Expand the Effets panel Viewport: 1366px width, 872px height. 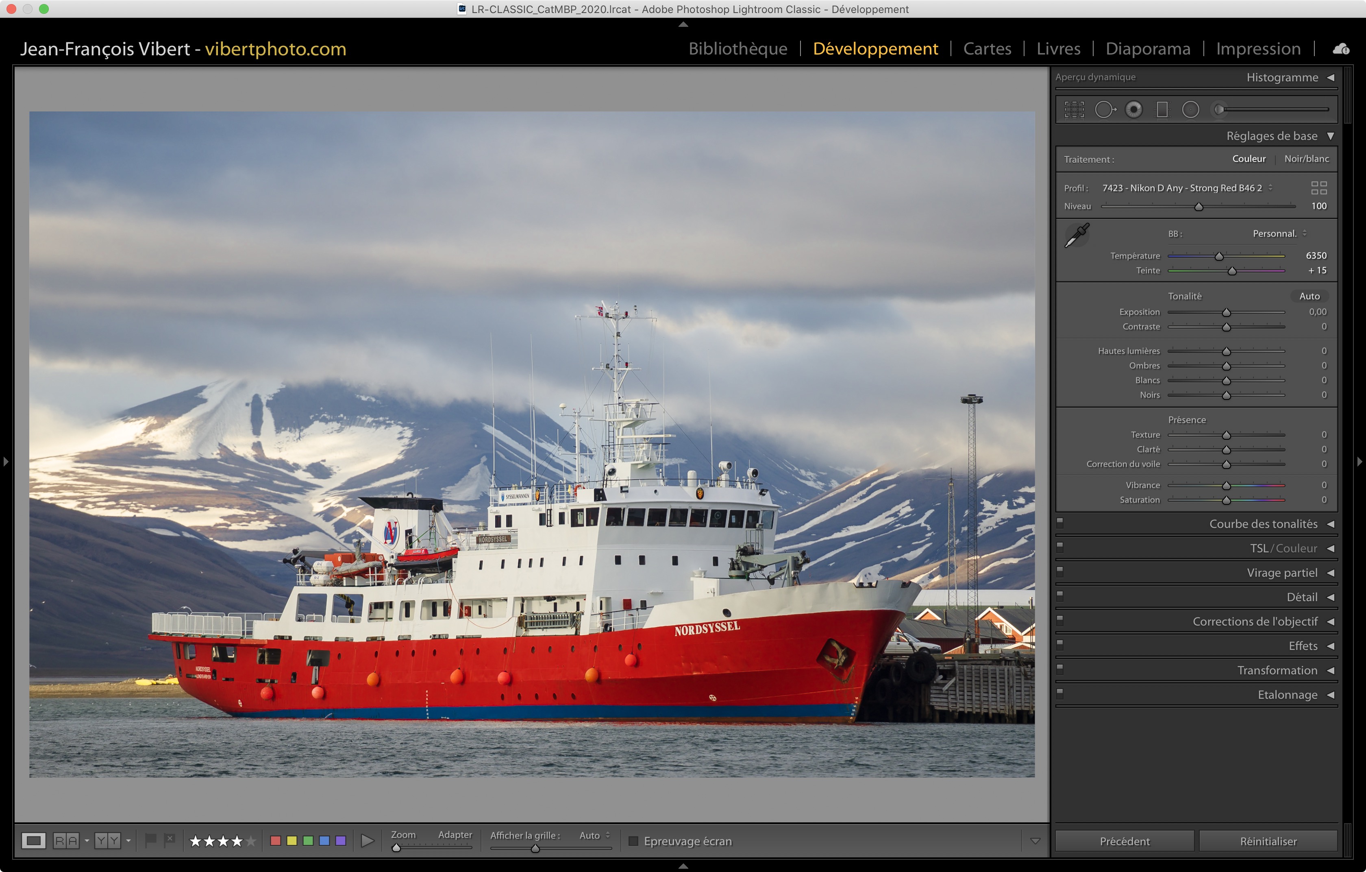tap(1303, 645)
